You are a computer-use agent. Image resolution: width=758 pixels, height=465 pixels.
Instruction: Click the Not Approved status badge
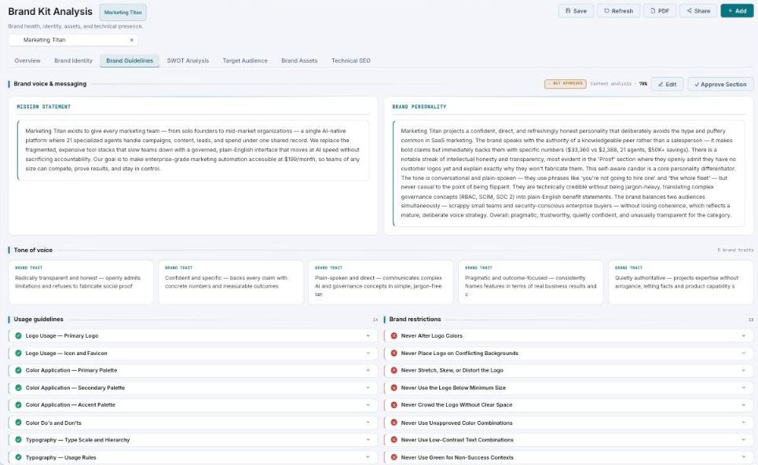(565, 83)
